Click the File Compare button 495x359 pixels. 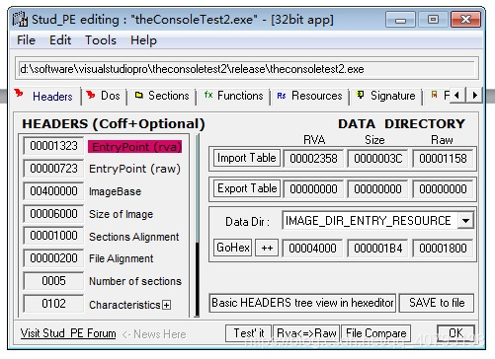pyautogui.click(x=375, y=333)
